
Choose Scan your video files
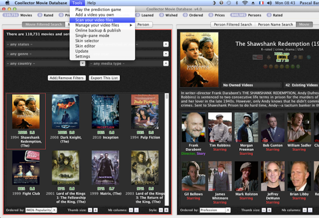point(102,20)
